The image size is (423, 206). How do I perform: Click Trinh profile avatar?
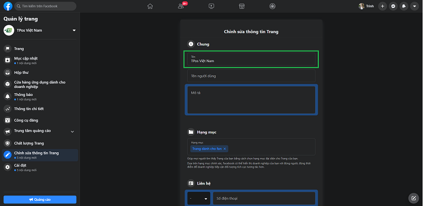(362, 6)
